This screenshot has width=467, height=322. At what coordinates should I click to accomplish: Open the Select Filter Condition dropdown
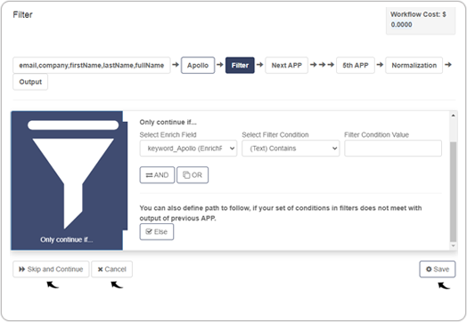(291, 149)
